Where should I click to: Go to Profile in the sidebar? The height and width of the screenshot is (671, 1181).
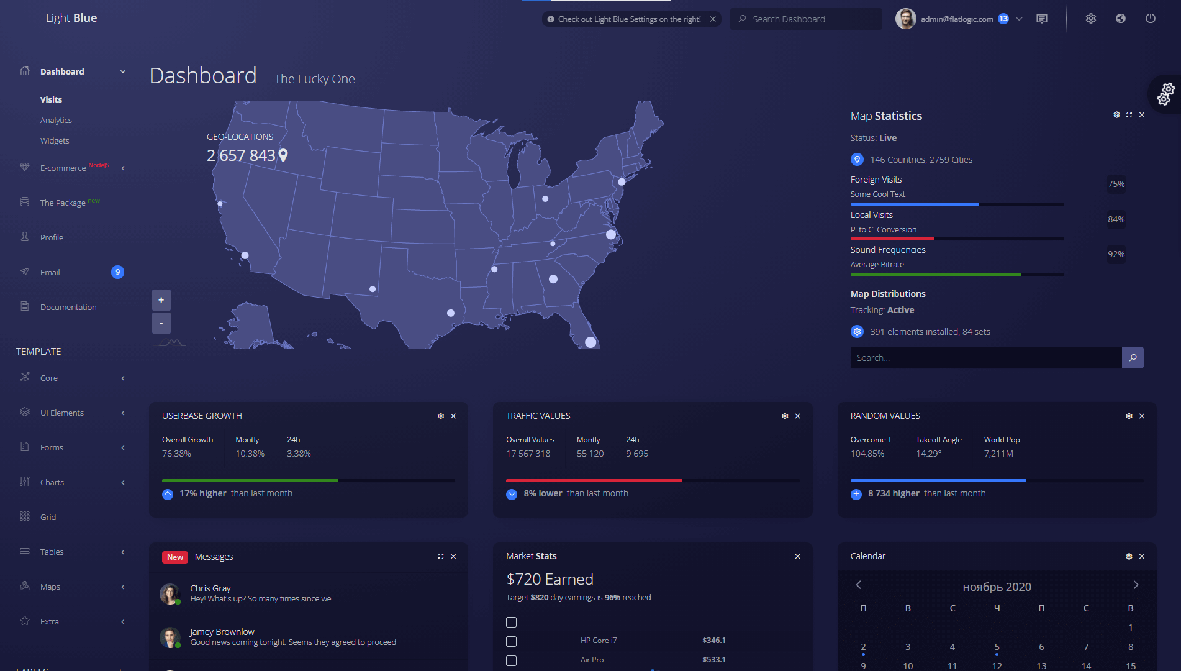(52, 237)
